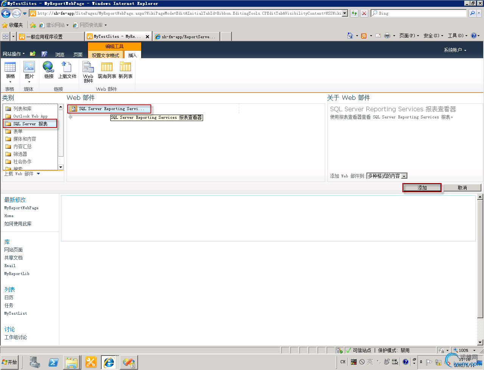The width and height of the screenshot is (484, 370).
Task: Open the Site Actions menu
Action: (x=14, y=54)
